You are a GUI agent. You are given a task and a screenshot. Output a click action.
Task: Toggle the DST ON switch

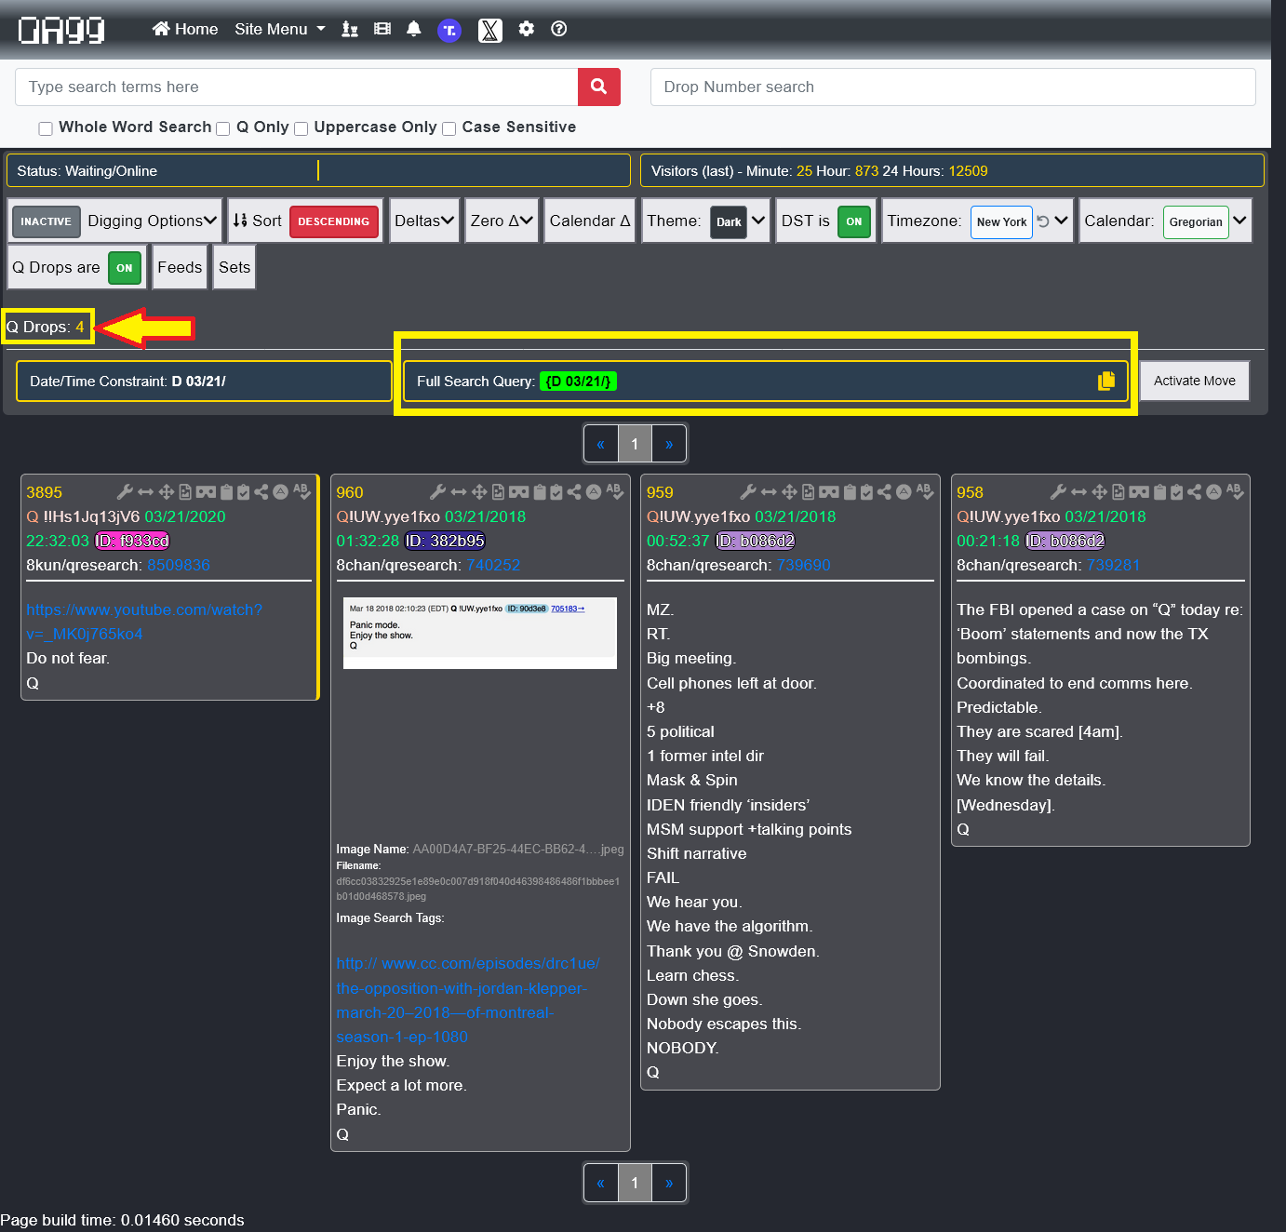coord(853,221)
